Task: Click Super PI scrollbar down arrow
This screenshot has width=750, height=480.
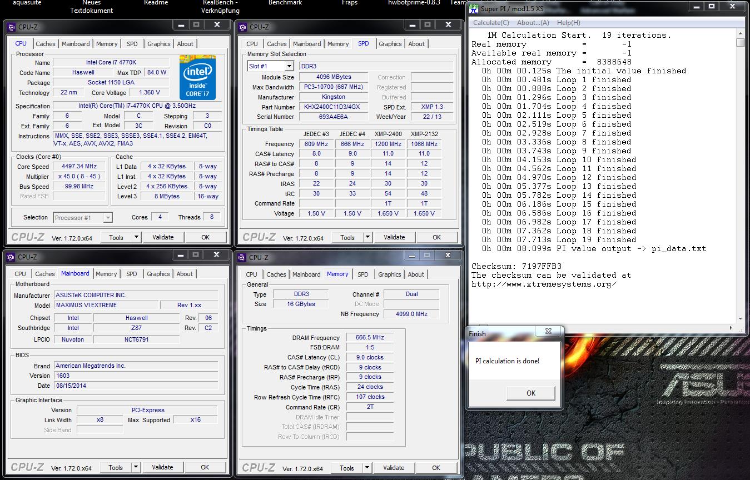Action: tap(740, 318)
